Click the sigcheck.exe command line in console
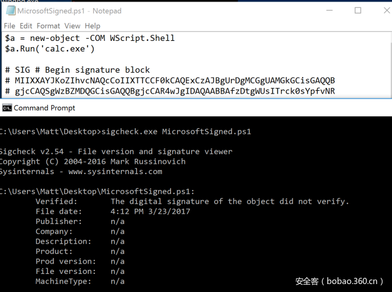392x292 pixels. (x=176, y=132)
